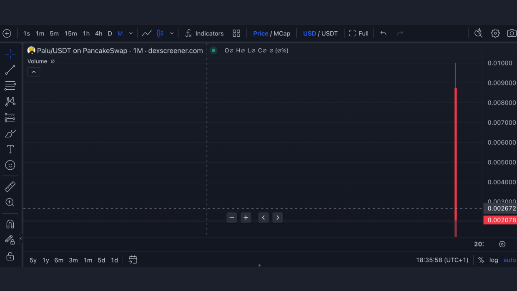Select USD denomination

[x=309, y=33]
